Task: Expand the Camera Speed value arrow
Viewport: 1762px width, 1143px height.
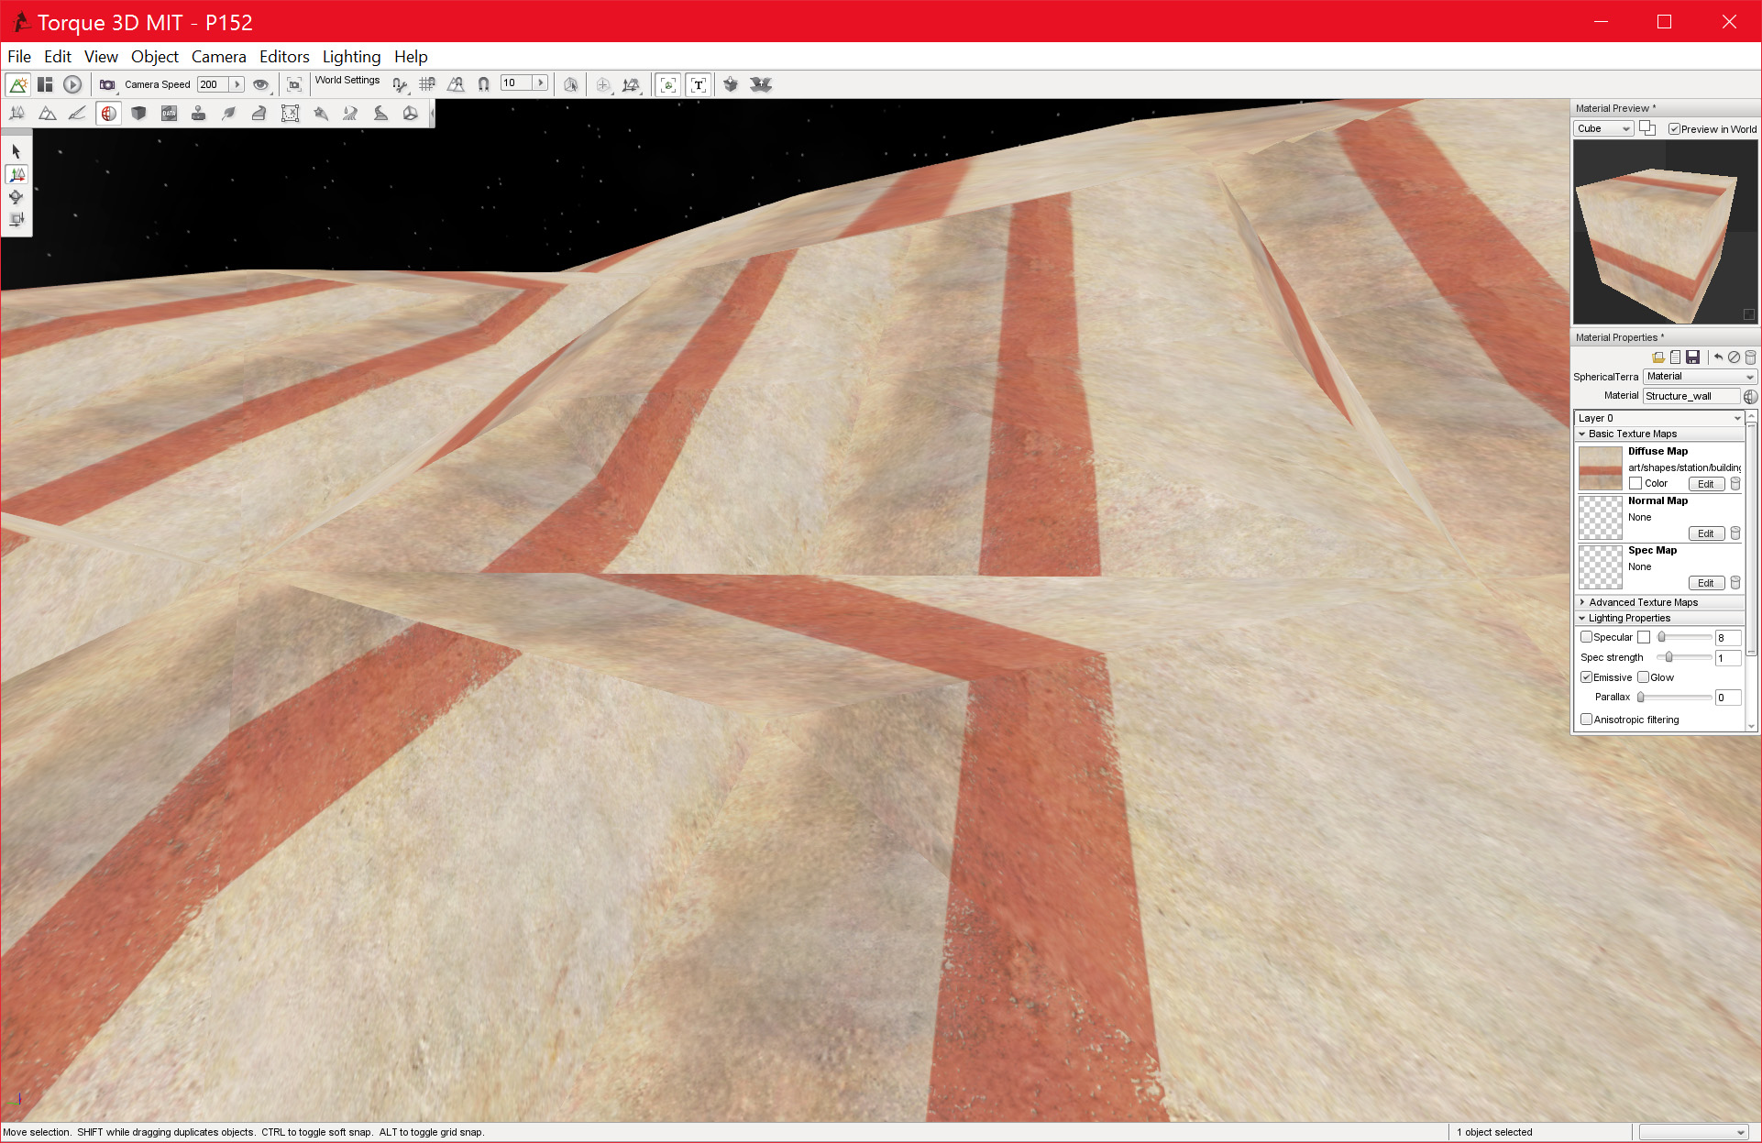Action: click(237, 84)
